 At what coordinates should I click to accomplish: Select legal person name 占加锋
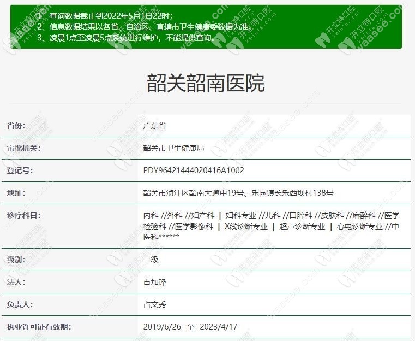[x=154, y=282]
